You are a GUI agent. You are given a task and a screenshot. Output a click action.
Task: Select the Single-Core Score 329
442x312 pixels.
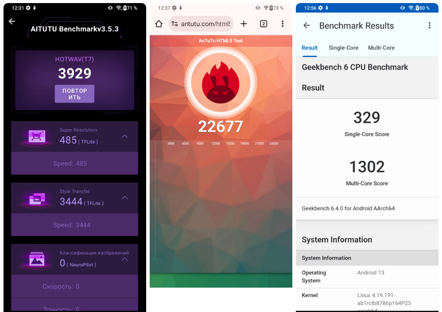click(x=367, y=118)
